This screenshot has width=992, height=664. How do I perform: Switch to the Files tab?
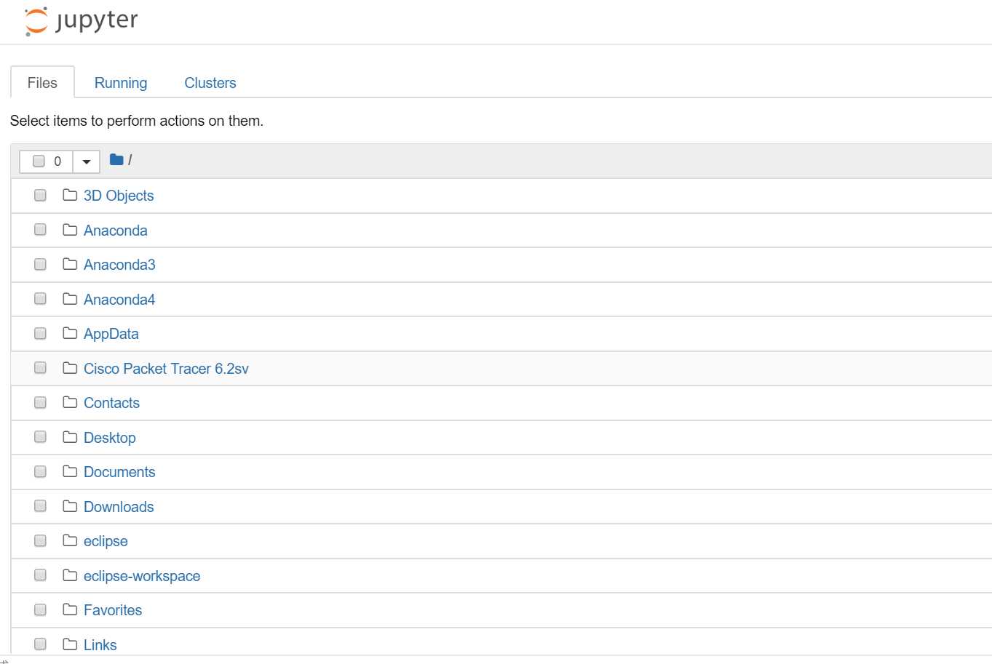tap(42, 82)
